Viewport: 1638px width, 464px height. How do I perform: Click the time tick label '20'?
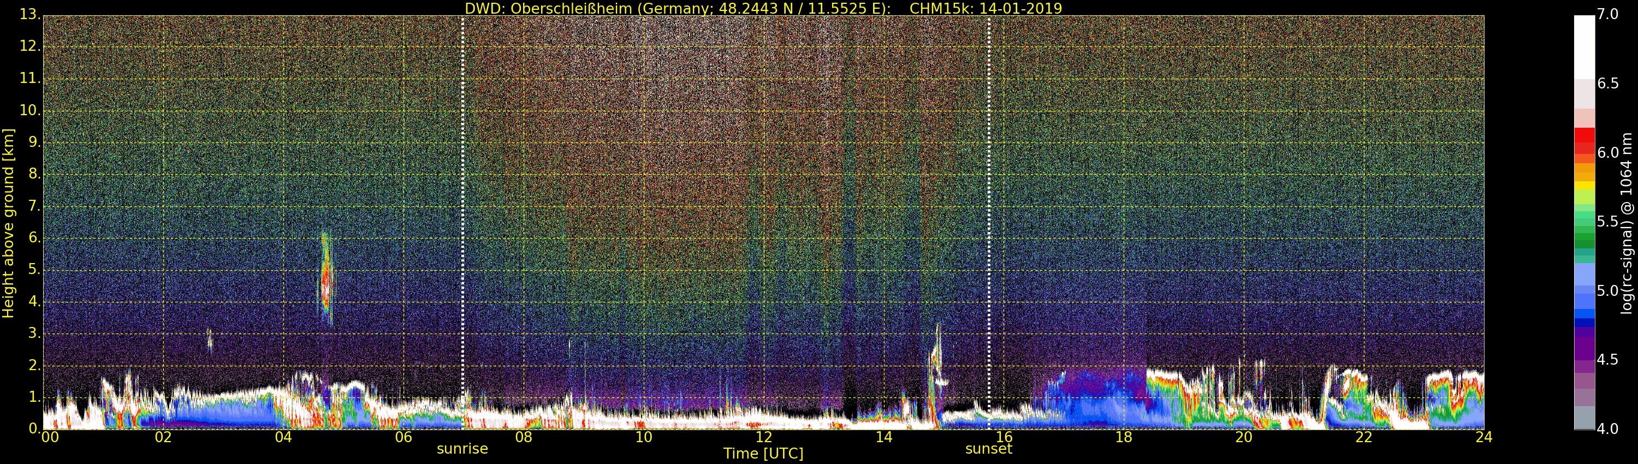point(1244,437)
